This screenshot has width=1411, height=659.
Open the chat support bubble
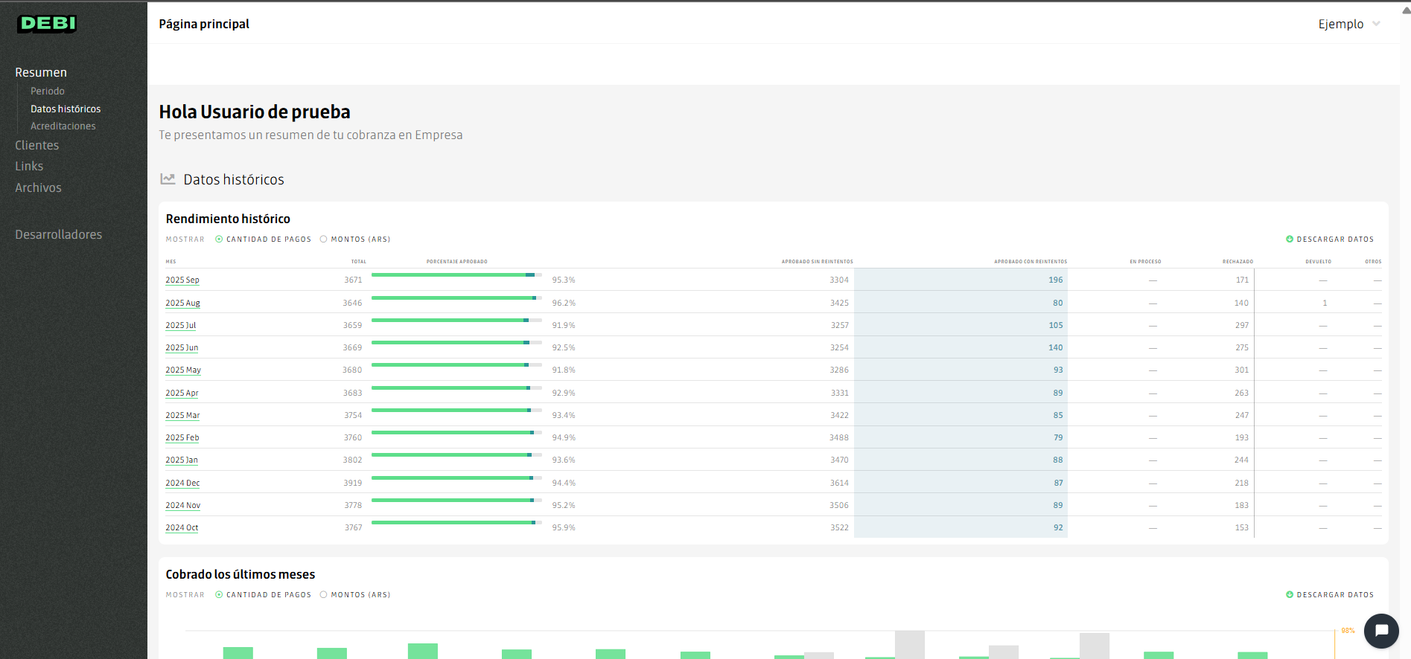pyautogui.click(x=1381, y=631)
